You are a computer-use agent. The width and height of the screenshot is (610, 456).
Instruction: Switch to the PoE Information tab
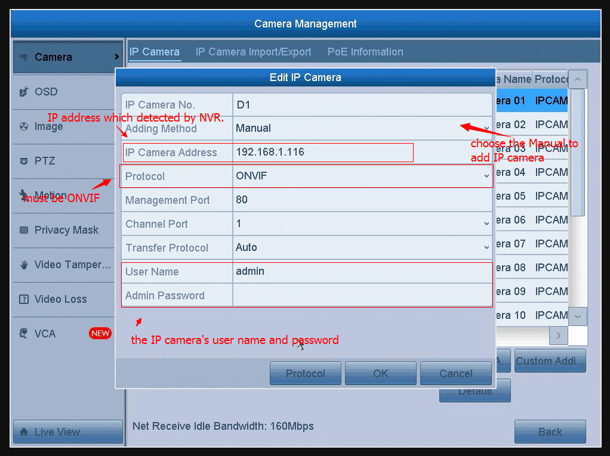[x=365, y=52]
